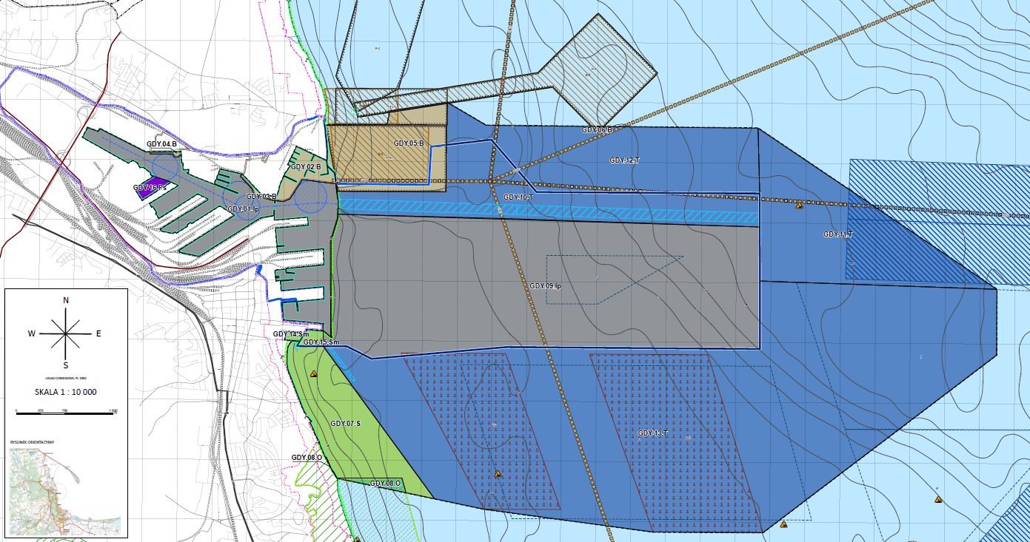Select the GDY.12.T label
Screen dimensions: 1030x542
tap(624, 160)
